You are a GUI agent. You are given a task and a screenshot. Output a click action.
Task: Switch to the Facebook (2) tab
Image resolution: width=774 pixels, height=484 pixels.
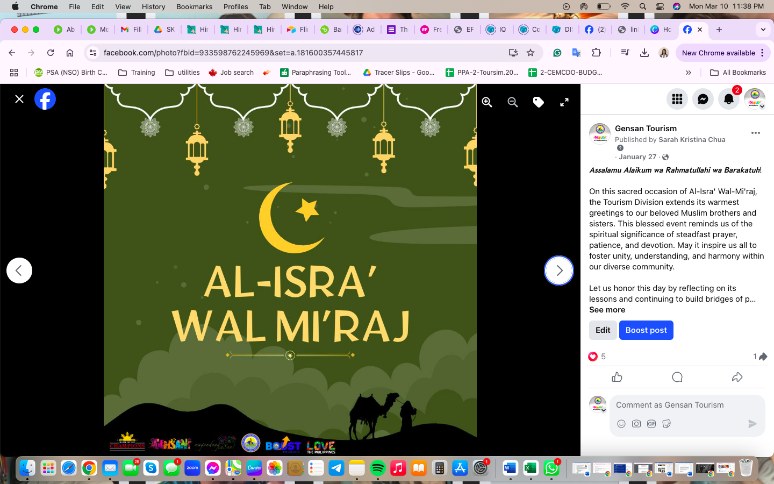pos(595,30)
